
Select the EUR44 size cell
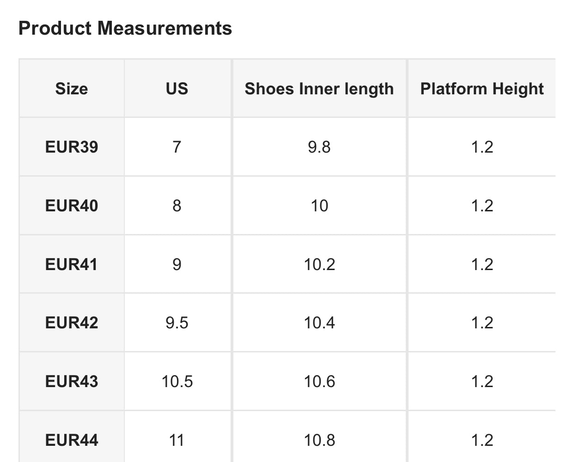(72, 440)
